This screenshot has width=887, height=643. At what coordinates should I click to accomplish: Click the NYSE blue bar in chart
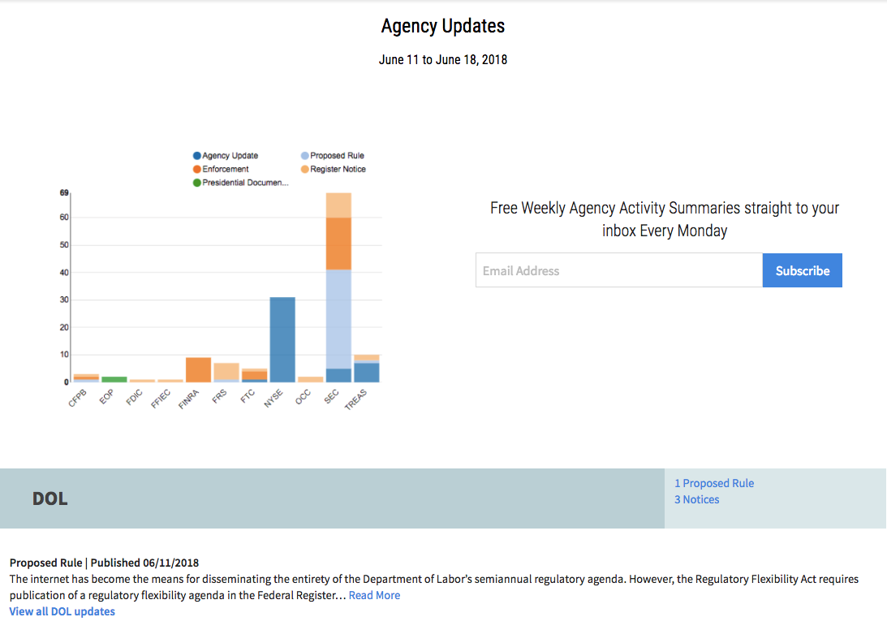coord(282,339)
